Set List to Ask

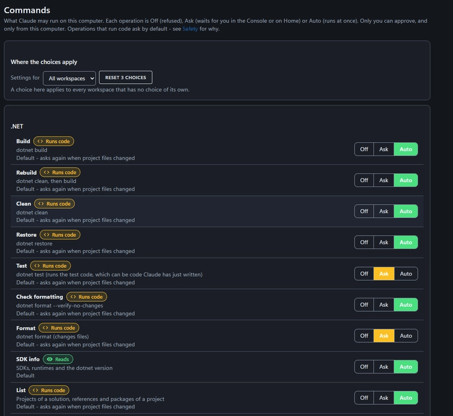pyautogui.click(x=384, y=398)
